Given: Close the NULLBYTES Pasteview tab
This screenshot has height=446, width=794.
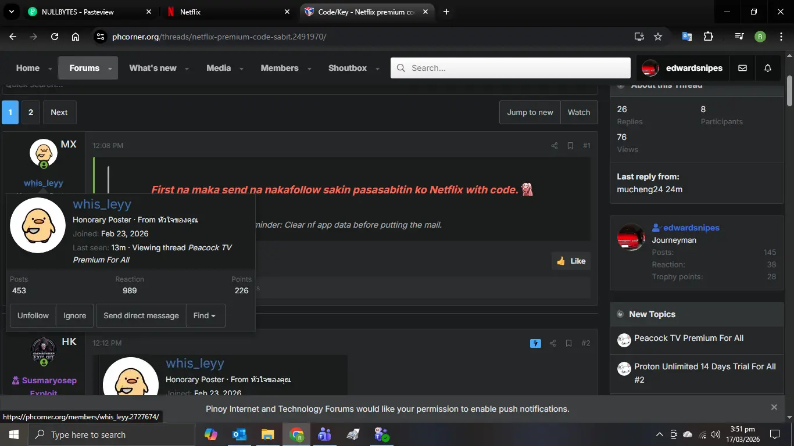Looking at the screenshot, I should coord(149,12).
